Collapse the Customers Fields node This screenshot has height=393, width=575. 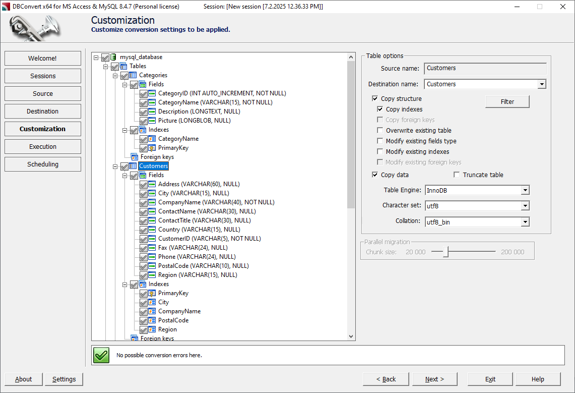124,175
